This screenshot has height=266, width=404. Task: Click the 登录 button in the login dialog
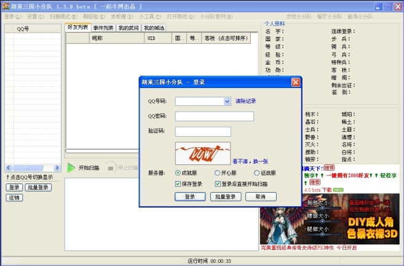pos(190,196)
